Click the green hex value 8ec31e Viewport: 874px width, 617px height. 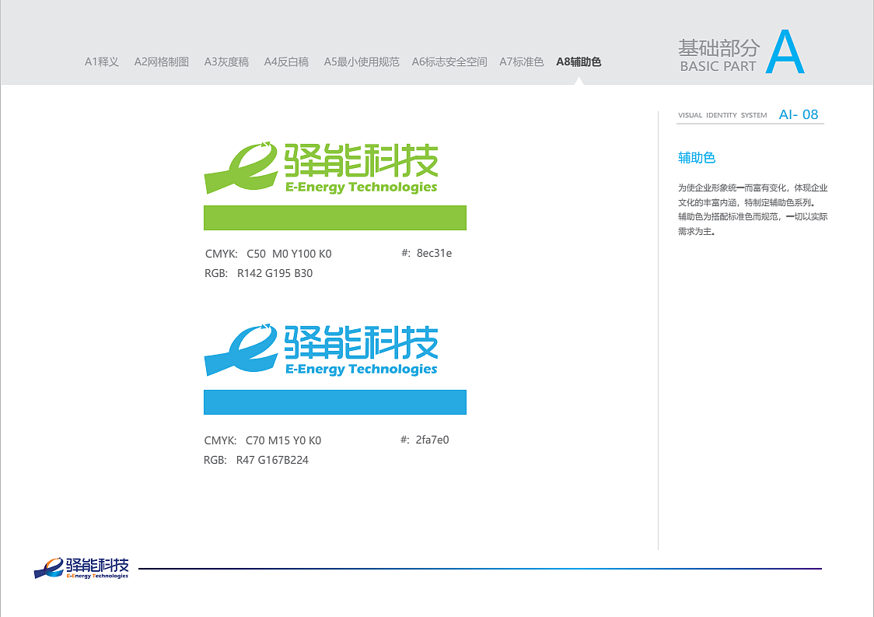pos(434,254)
